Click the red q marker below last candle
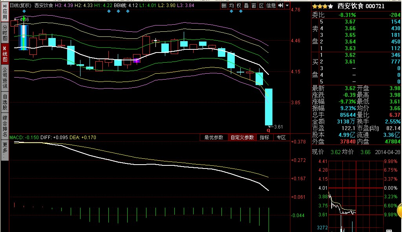 click(269, 130)
